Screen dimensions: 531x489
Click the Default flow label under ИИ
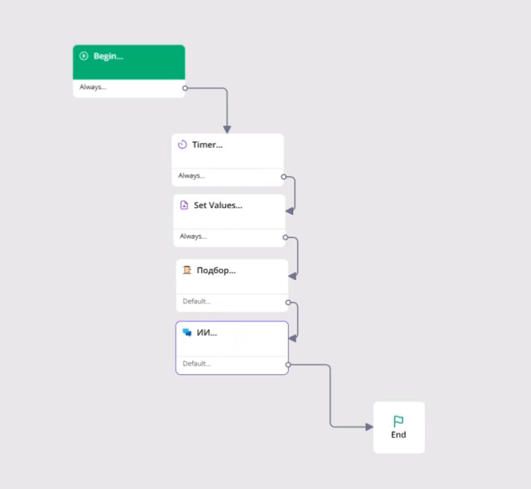pyautogui.click(x=196, y=363)
